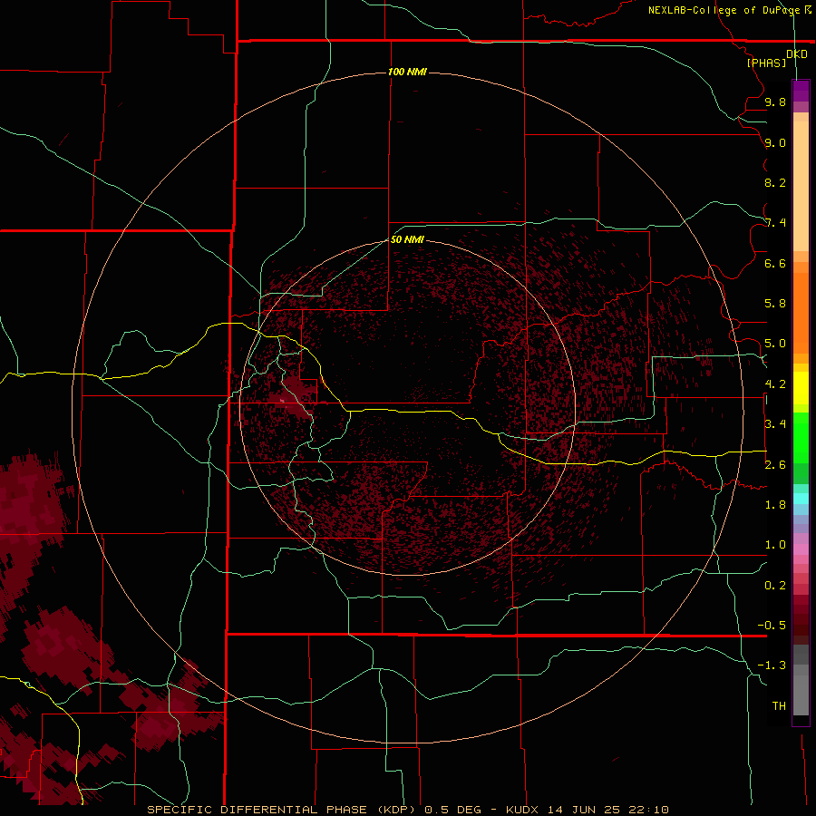Click the 100 NMI range ring label

407,72
